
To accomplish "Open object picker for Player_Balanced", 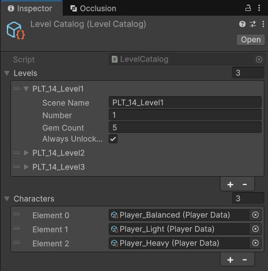I will coord(255,215).
